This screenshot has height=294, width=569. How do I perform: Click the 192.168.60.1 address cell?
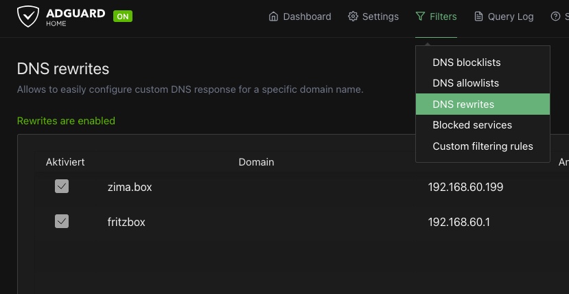point(458,222)
